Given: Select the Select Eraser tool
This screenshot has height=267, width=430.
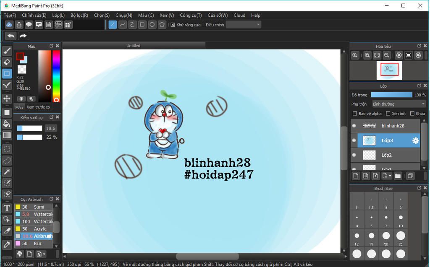Looking at the screenshot, I should 7,194.
